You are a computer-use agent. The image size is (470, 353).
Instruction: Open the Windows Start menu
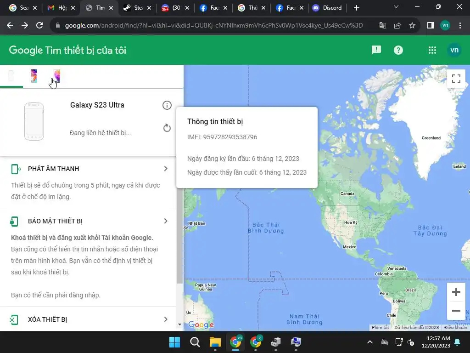[174, 342]
